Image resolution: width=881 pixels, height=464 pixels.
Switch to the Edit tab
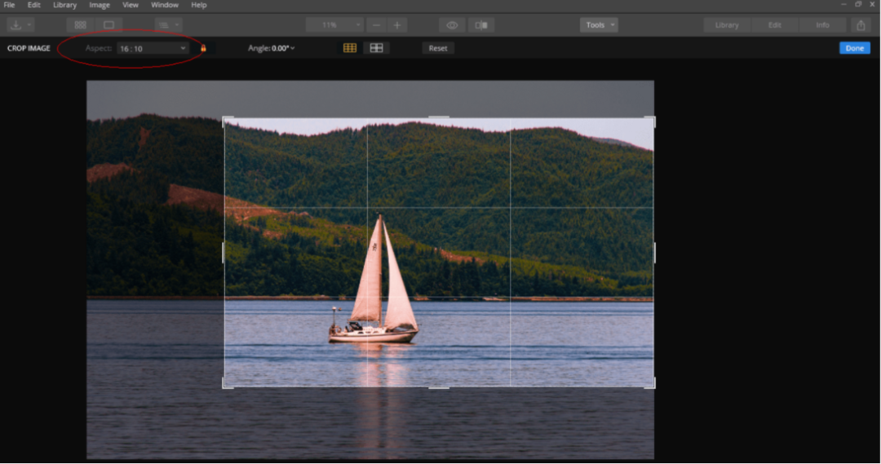775,25
